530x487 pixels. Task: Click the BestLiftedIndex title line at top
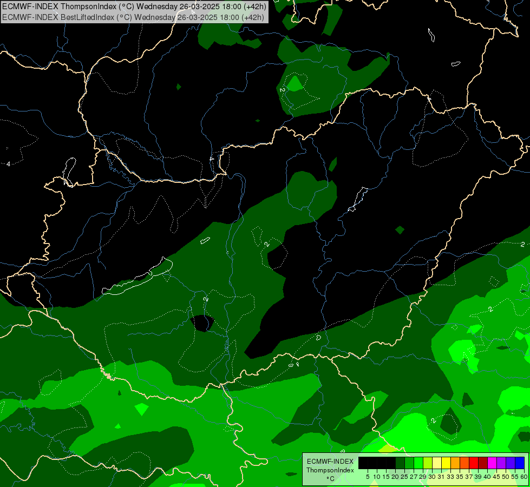[x=133, y=17]
